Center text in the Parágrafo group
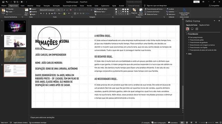Image resolution: width=222 pixels, height=124 pixels. [x=78, y=13]
